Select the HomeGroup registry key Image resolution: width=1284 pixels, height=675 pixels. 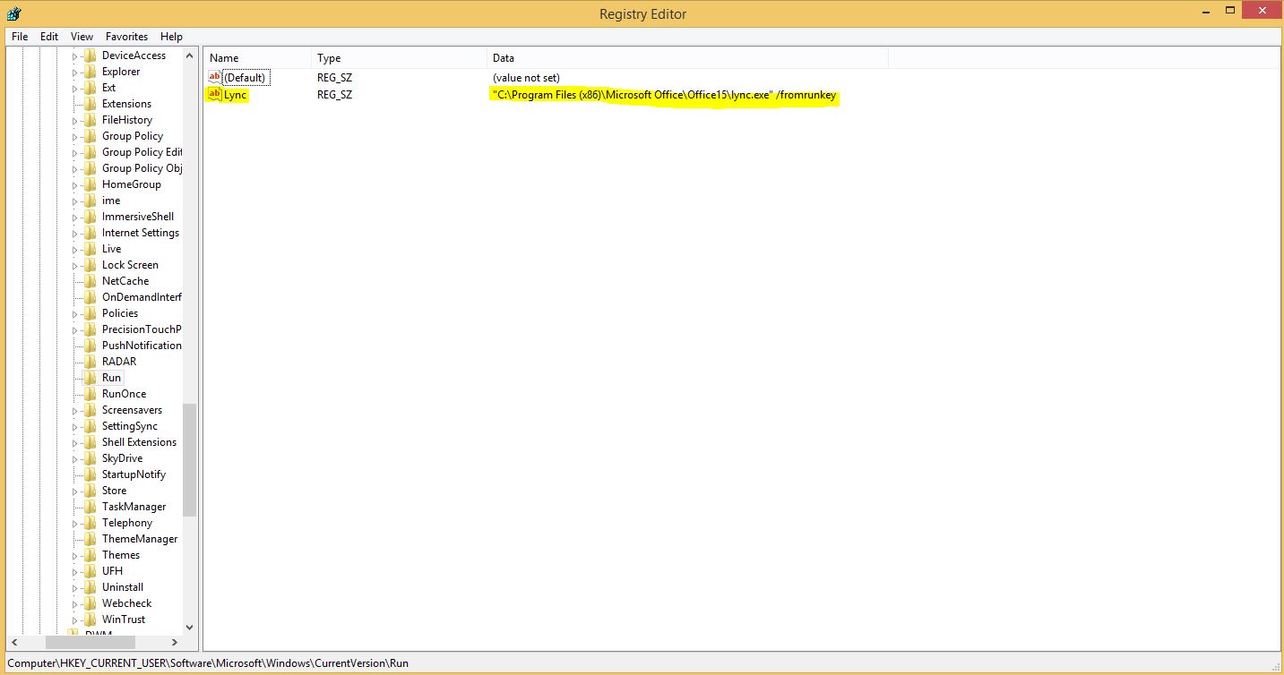[x=131, y=184]
